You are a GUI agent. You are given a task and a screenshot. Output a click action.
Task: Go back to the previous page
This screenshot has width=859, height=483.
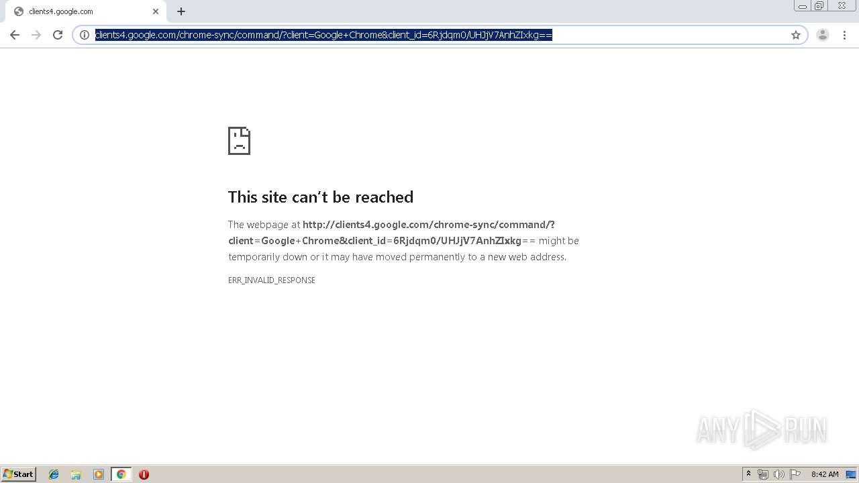pyautogui.click(x=15, y=35)
